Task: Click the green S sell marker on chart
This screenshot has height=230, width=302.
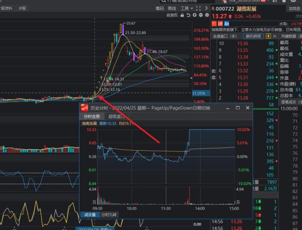Action: pyautogui.click(x=110, y=78)
